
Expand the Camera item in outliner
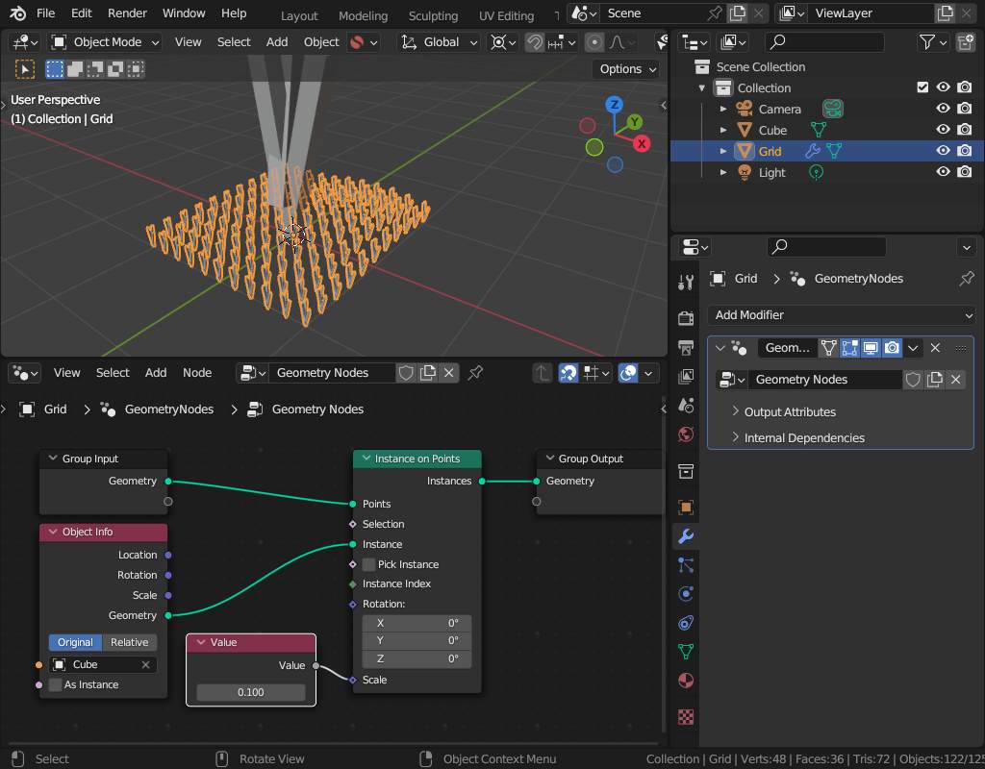723,110
